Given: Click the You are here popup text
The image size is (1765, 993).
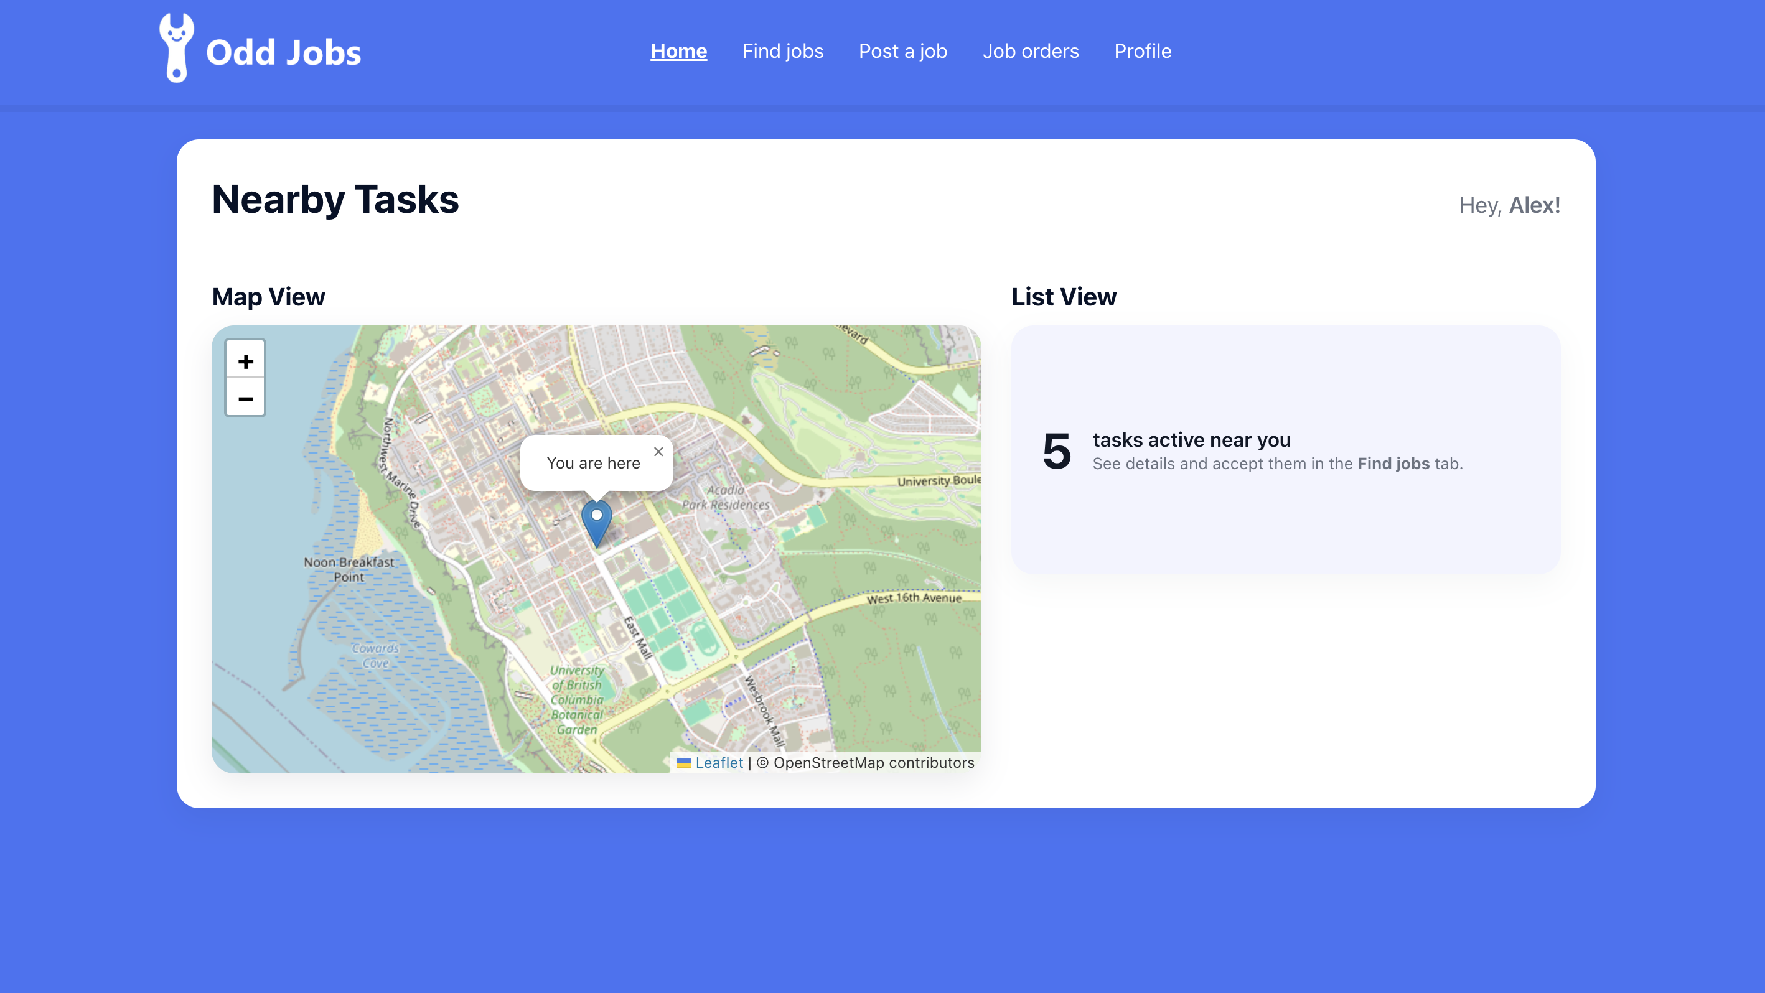Looking at the screenshot, I should (x=592, y=463).
